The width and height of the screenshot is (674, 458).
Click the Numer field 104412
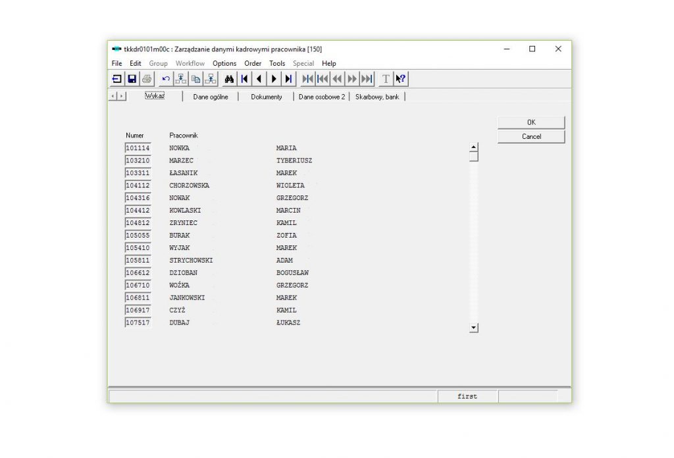[x=138, y=210]
